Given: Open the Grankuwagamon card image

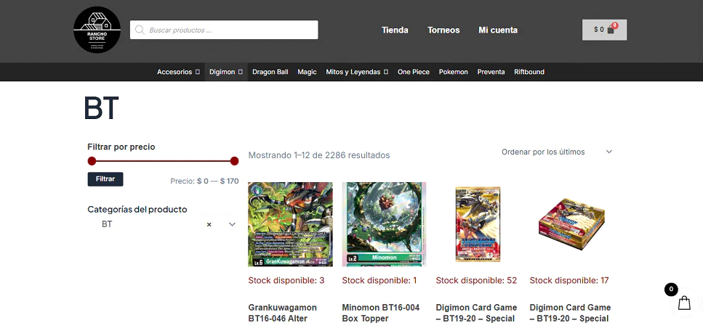Looking at the screenshot, I should (x=290, y=224).
